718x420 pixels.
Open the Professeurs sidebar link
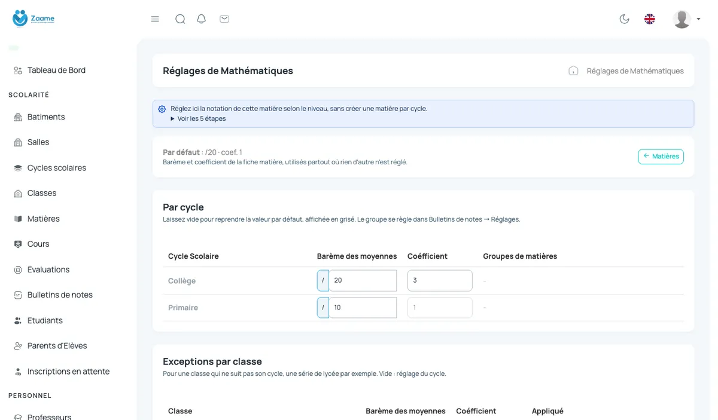pyautogui.click(x=49, y=416)
